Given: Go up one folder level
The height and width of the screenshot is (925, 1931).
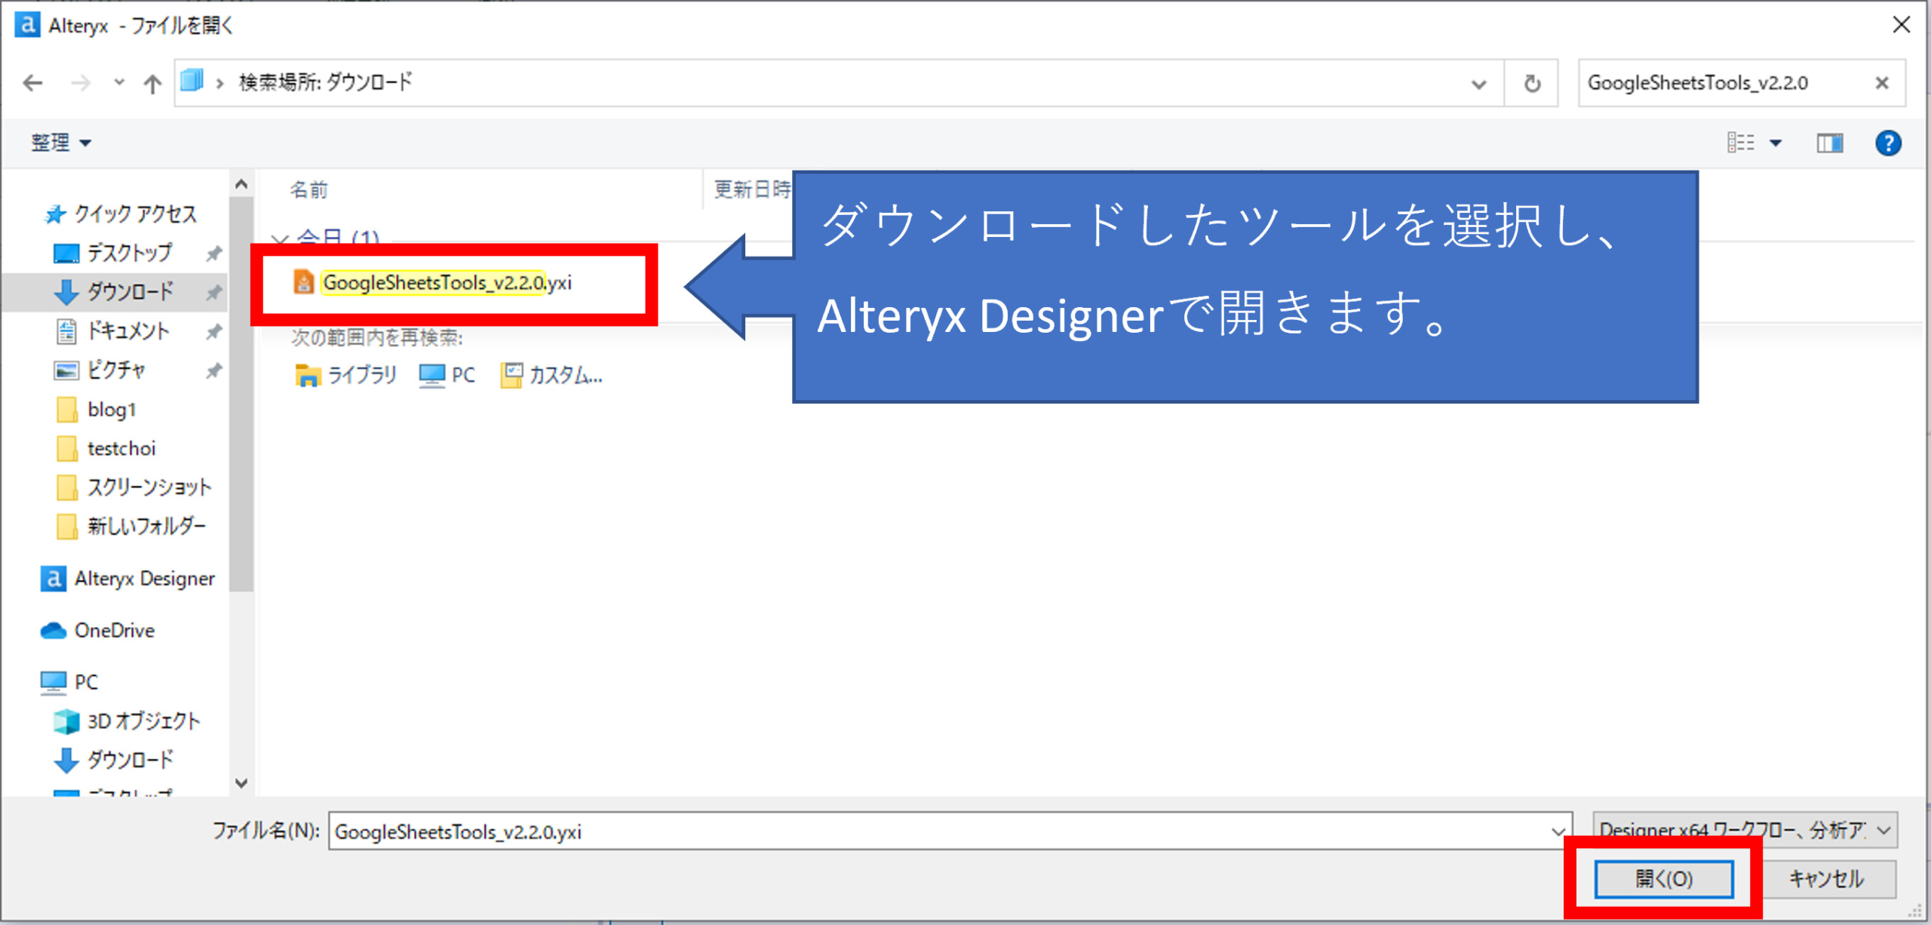Looking at the screenshot, I should (x=152, y=83).
